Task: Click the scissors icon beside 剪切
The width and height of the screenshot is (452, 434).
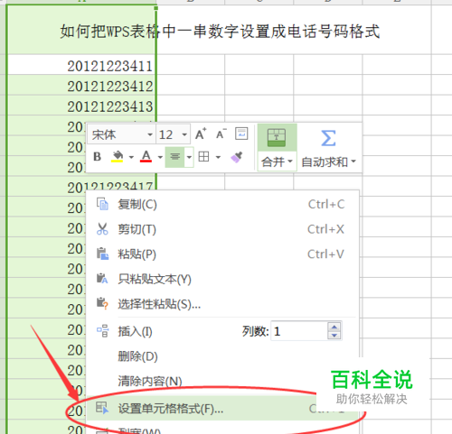Action: coord(102,229)
